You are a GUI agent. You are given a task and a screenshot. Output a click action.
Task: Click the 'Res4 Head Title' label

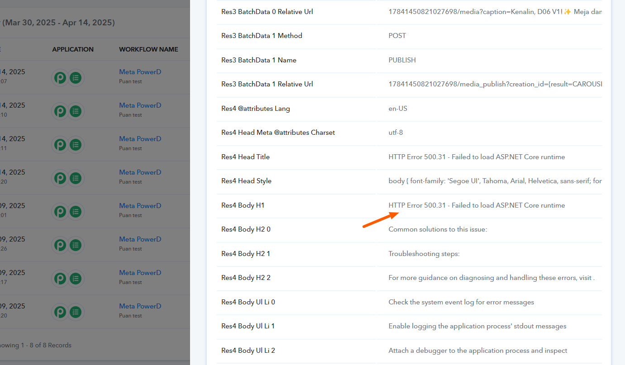pyautogui.click(x=245, y=157)
